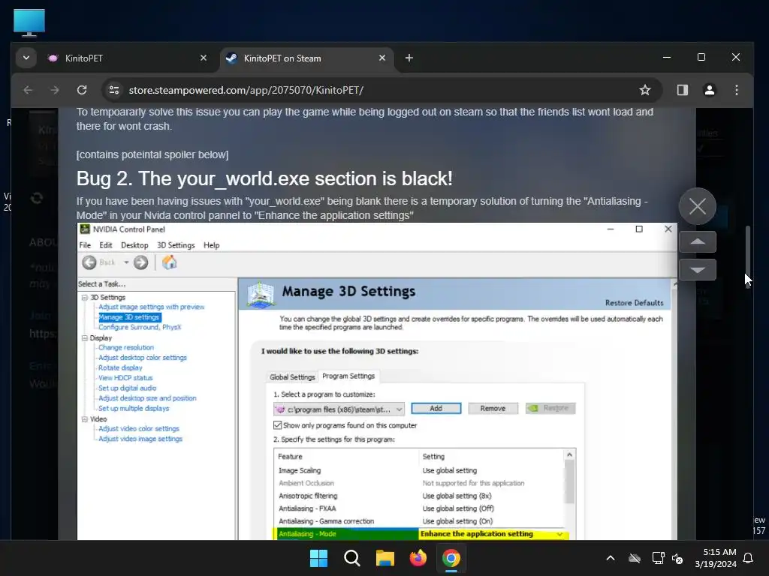Open the Windows Start menu
Image resolution: width=769 pixels, height=576 pixels.
318,558
